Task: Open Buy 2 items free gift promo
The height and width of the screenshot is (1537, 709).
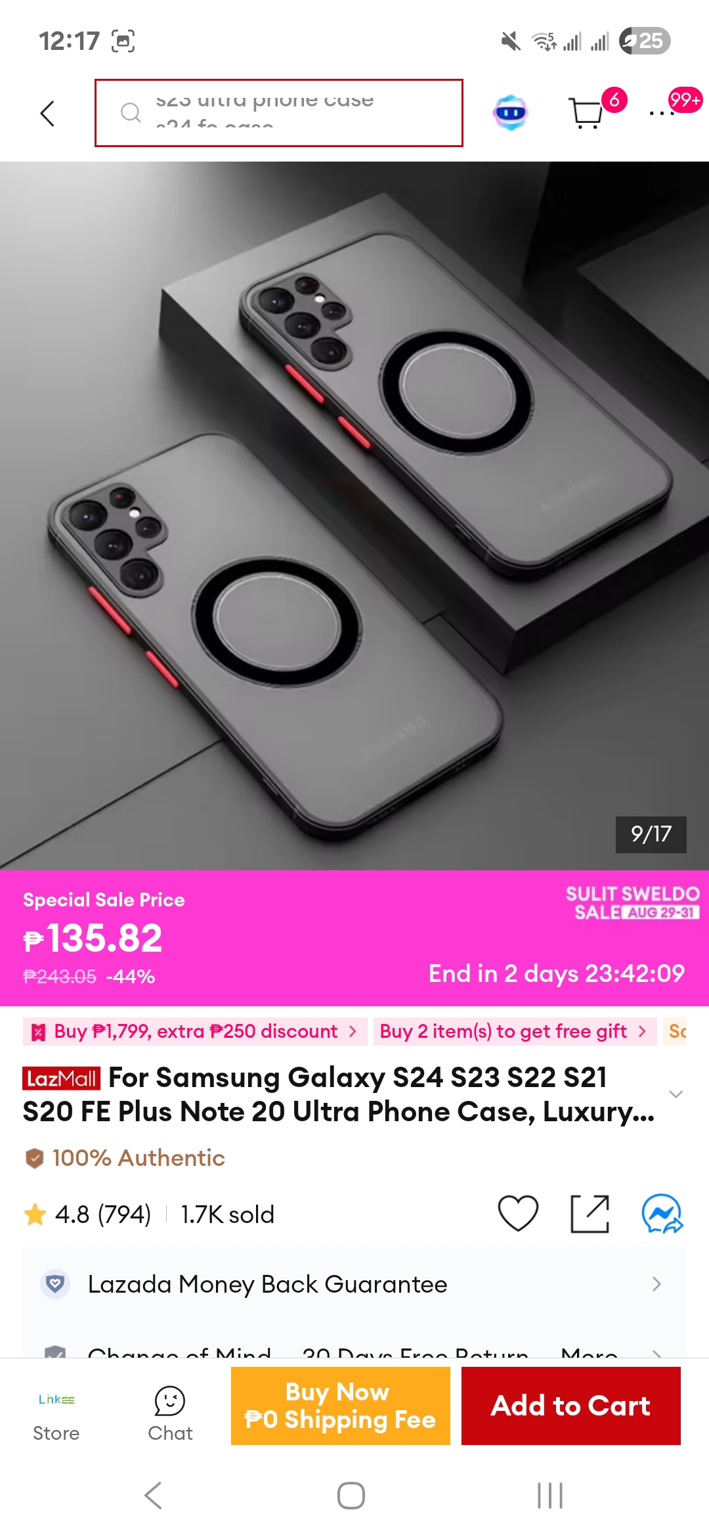Action: 515,1031
